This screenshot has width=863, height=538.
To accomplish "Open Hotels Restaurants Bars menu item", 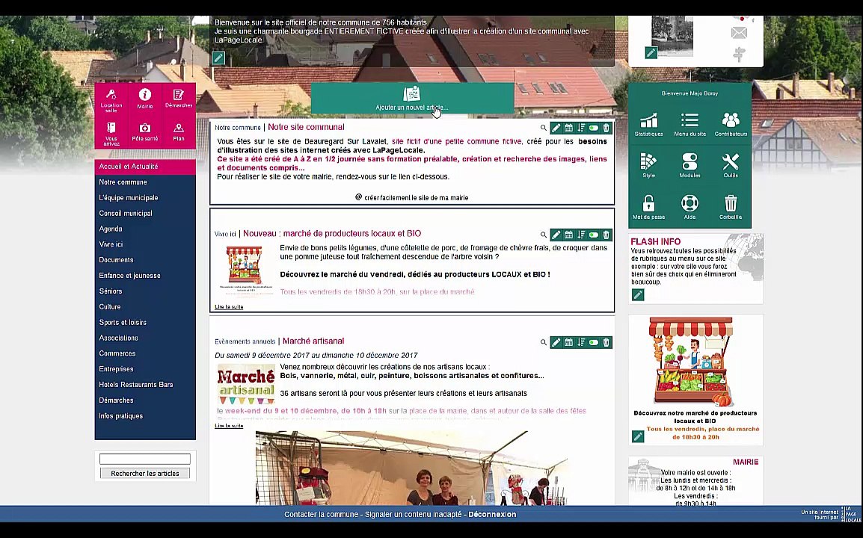I will [x=145, y=385].
